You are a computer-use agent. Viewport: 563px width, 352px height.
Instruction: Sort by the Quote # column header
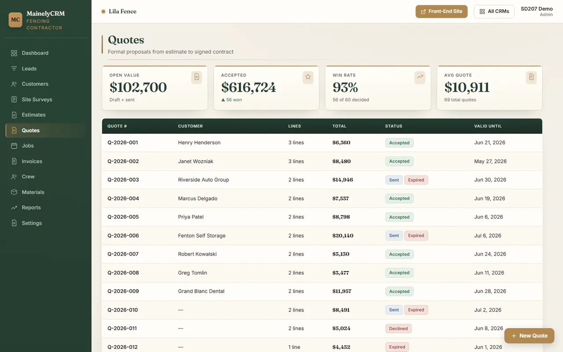click(x=117, y=126)
